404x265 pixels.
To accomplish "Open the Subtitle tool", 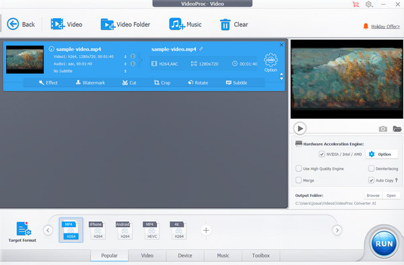I will tap(236, 82).
